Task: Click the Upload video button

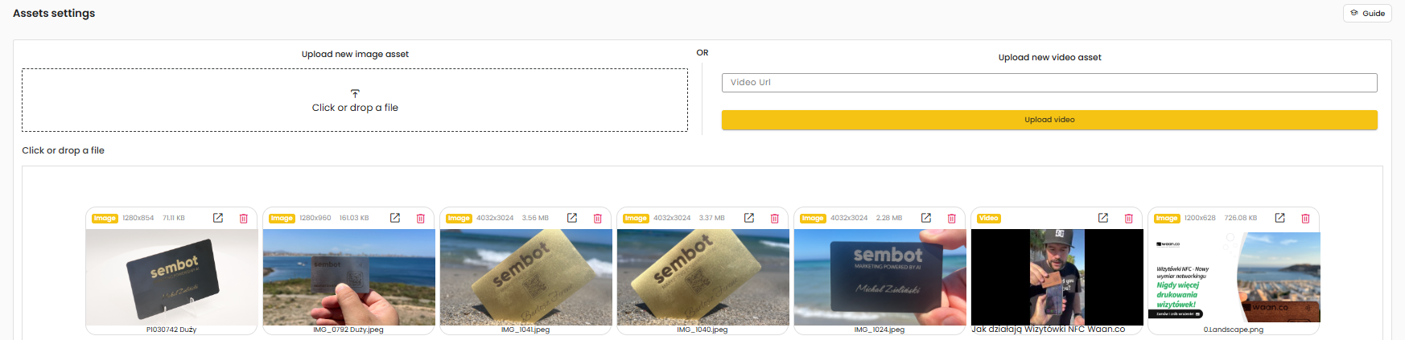Action: [x=1049, y=120]
